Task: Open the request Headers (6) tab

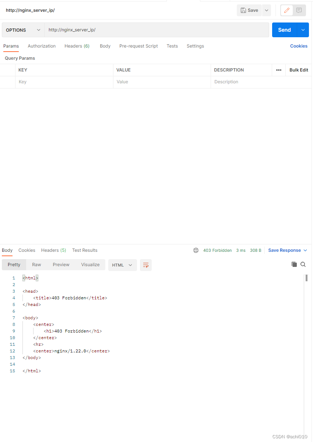Action: [x=77, y=46]
